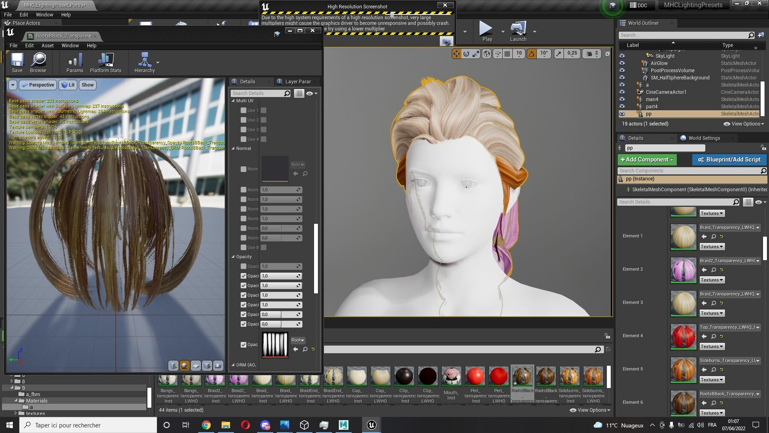Toggle surface snapping icon in viewport
769x433 pixels.
pos(497,54)
